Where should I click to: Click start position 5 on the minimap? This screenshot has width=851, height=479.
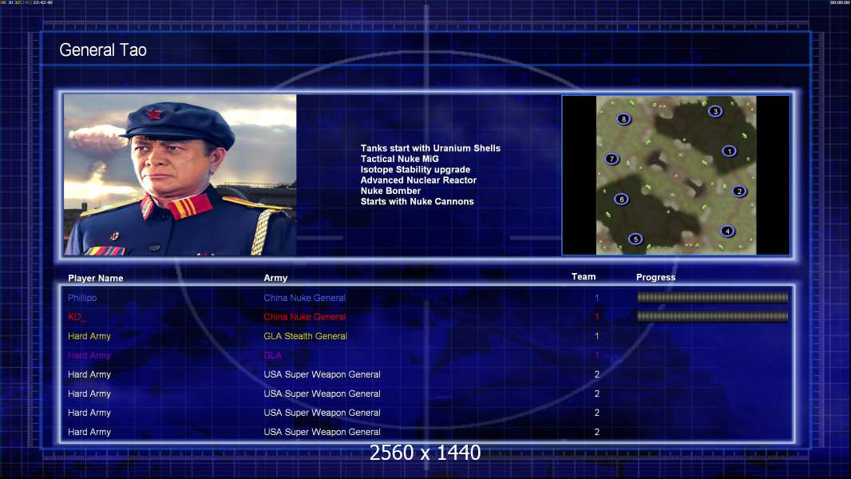635,239
